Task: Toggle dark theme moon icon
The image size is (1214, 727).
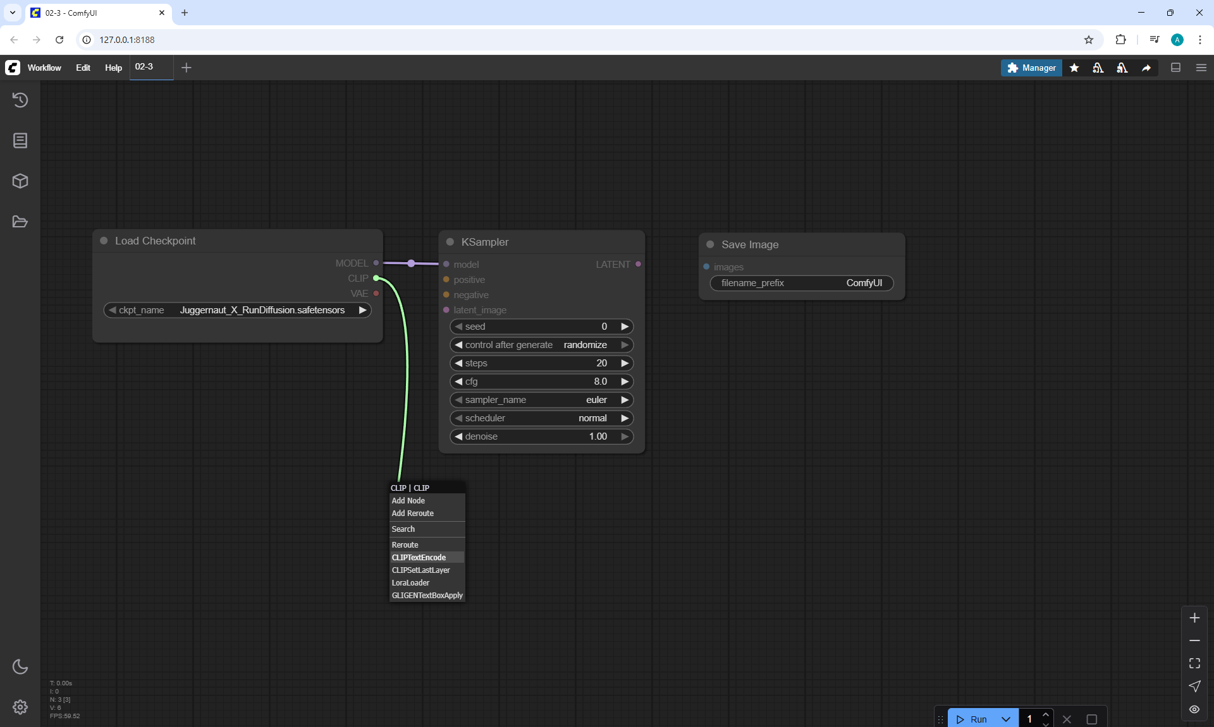Action: tap(20, 666)
